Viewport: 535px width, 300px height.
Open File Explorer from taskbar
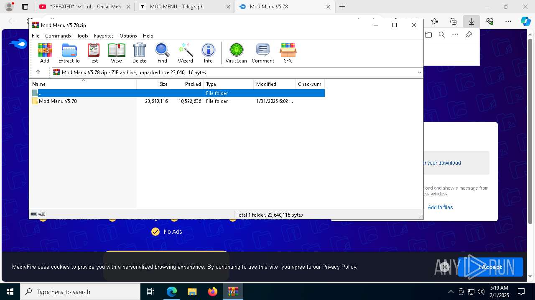(192, 292)
